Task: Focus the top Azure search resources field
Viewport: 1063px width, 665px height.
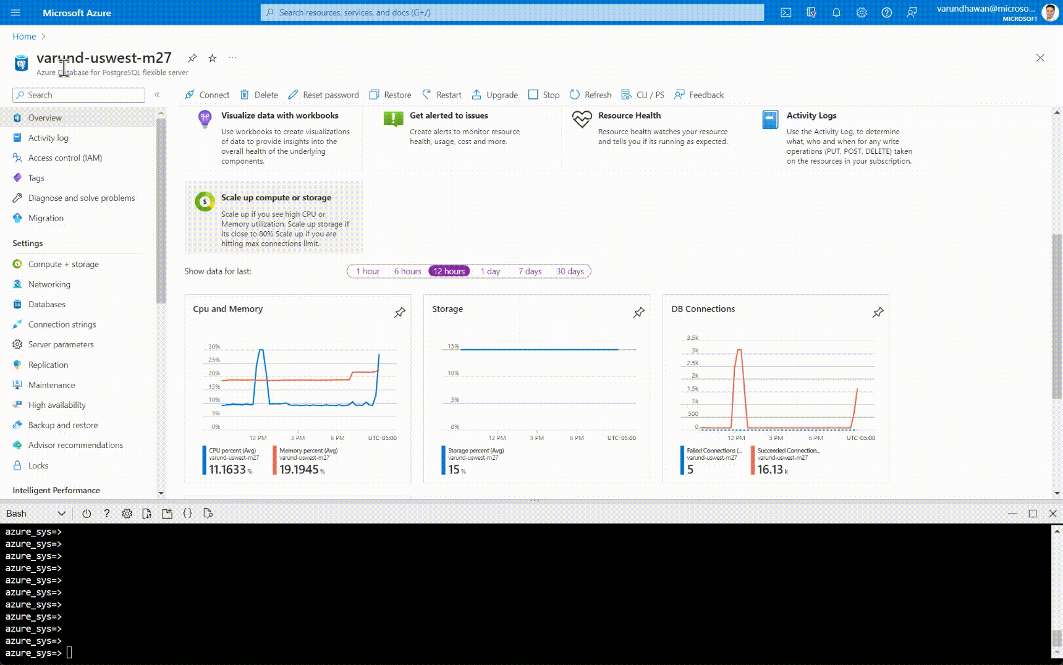Action: [x=512, y=12]
